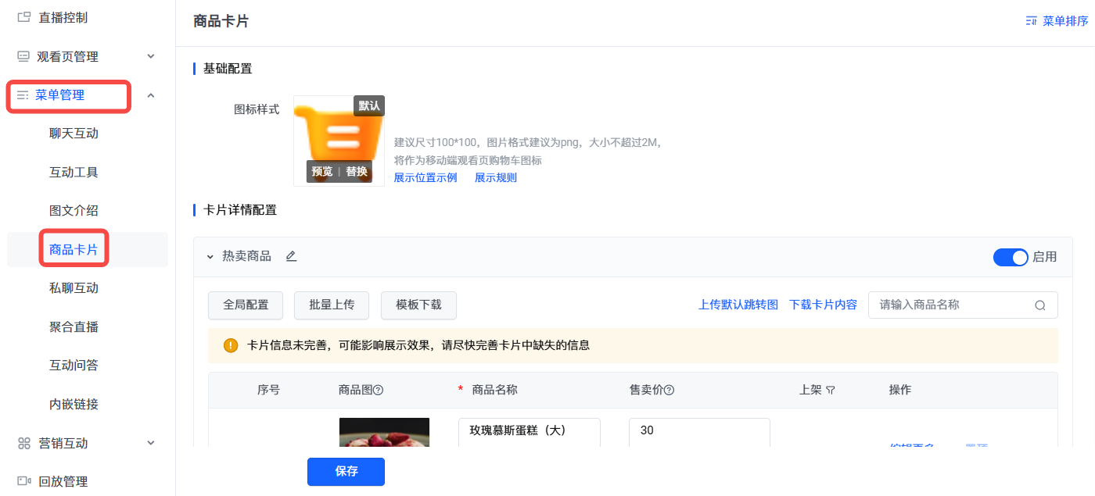
Task: Click the shopping cart icon image
Action: (339, 141)
